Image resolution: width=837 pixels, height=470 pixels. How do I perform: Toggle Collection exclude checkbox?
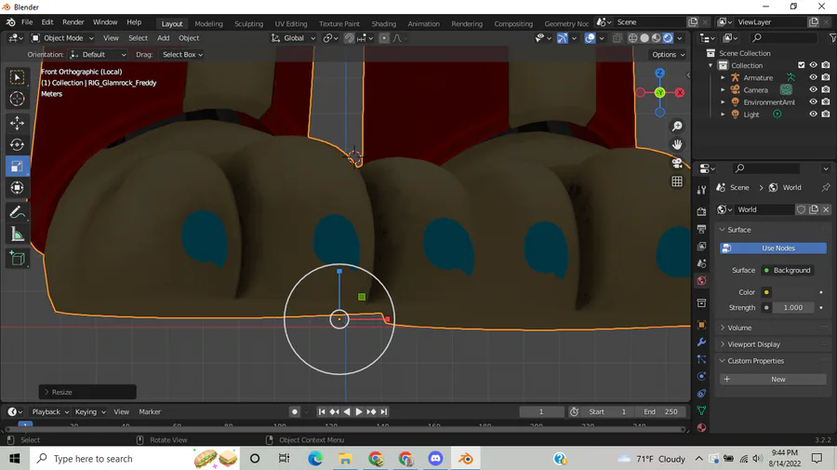(802, 65)
